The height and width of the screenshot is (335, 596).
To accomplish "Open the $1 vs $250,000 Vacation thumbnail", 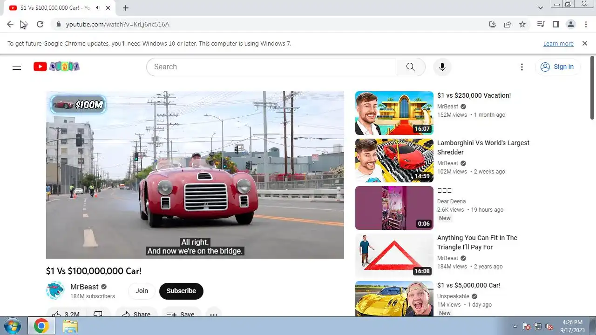I will point(394,113).
